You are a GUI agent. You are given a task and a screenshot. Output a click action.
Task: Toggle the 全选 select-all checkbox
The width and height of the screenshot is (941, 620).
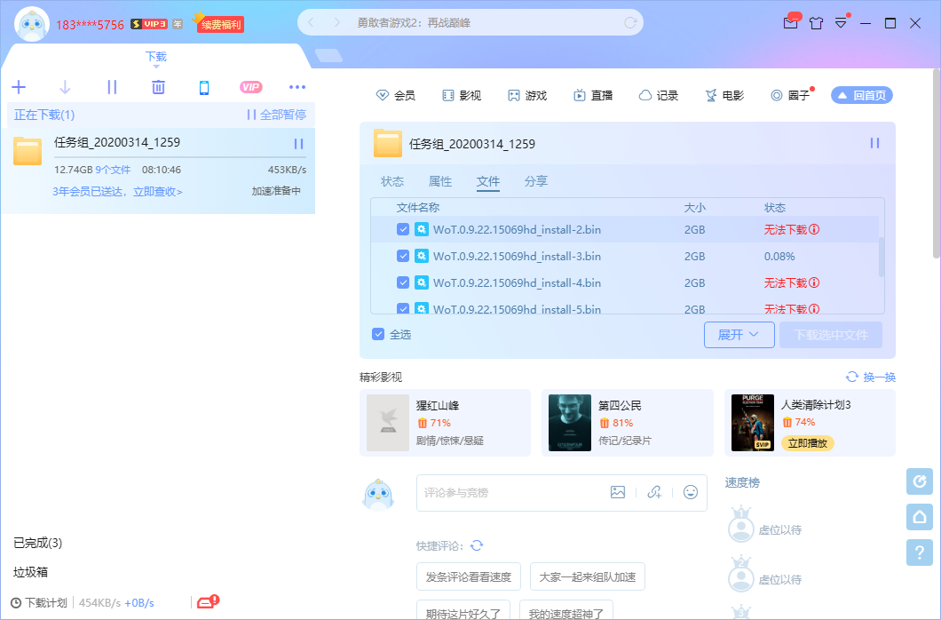(378, 334)
